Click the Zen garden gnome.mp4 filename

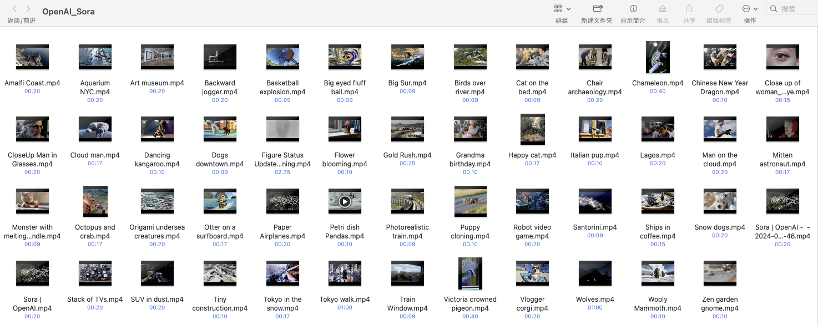pos(720,304)
